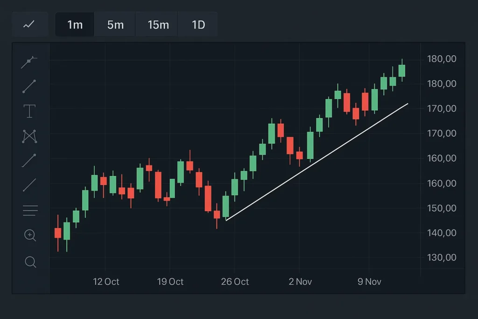Open the chart type line icon
Screen dimensions: 478x319
pos(29,24)
